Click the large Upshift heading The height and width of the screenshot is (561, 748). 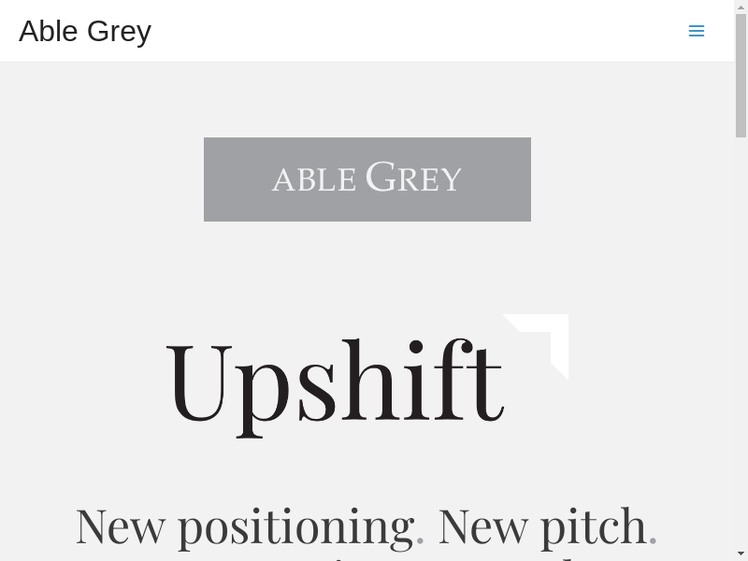pos(334,381)
